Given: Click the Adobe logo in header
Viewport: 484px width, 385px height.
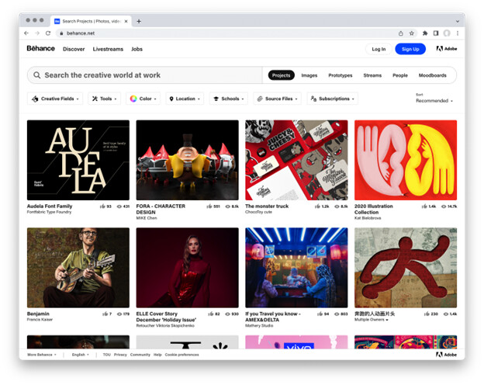Looking at the screenshot, I should 446,49.
